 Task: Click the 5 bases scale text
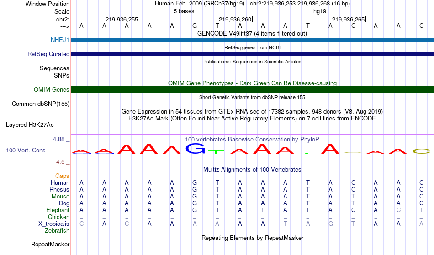184,11
